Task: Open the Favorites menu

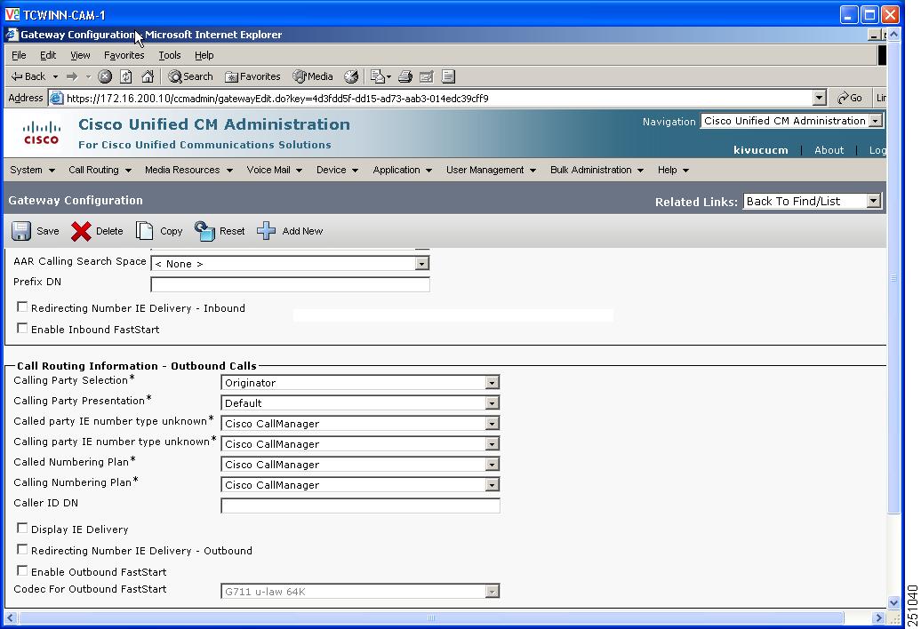Action: point(124,55)
